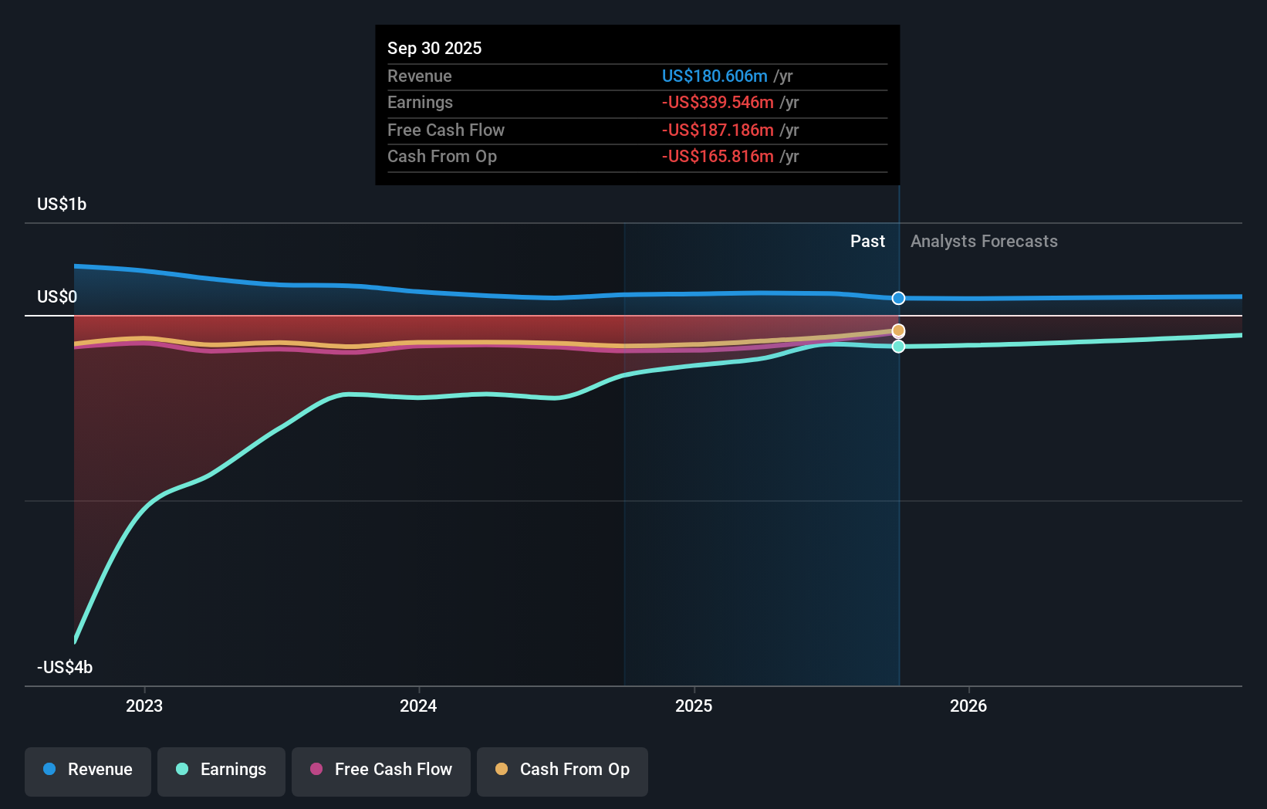Click the -US$4b y-axis label
Image resolution: width=1267 pixels, height=809 pixels.
(x=65, y=667)
